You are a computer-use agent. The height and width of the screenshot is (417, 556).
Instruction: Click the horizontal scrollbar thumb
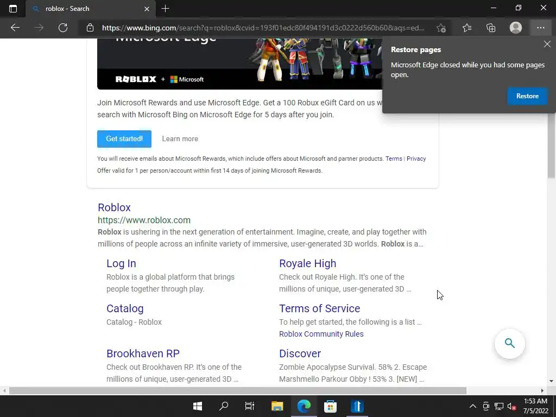coord(238,391)
